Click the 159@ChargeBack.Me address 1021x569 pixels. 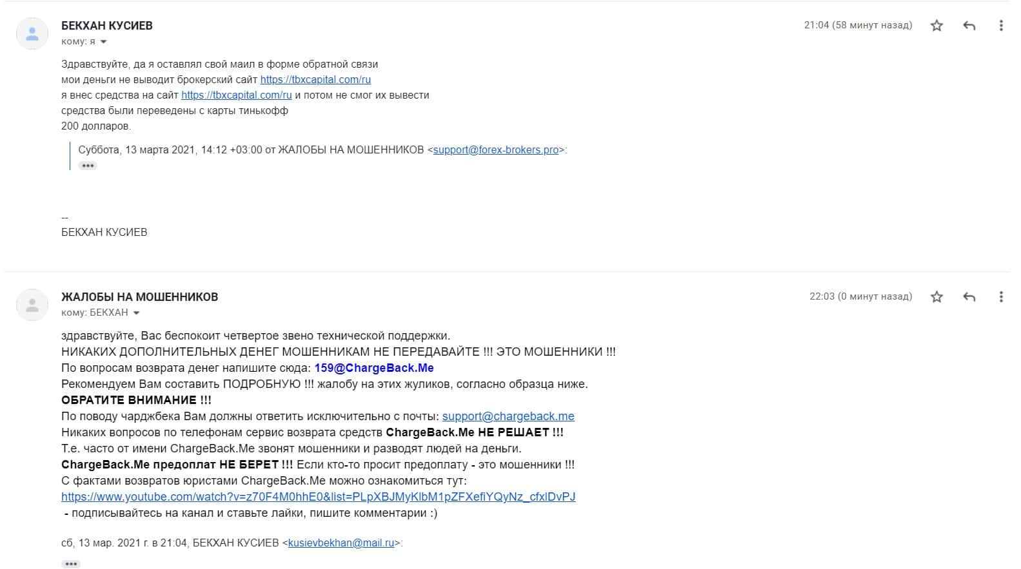374,368
